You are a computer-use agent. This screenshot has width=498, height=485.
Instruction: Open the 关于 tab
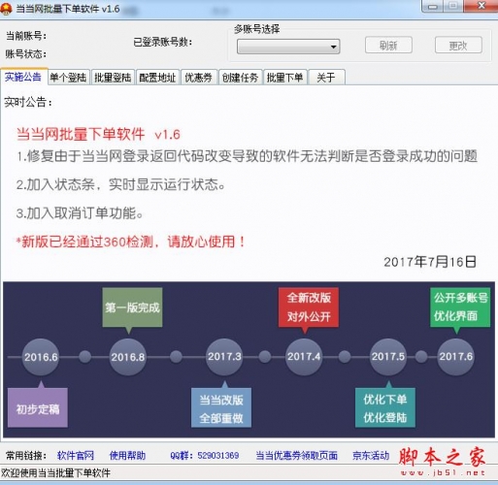coord(326,78)
